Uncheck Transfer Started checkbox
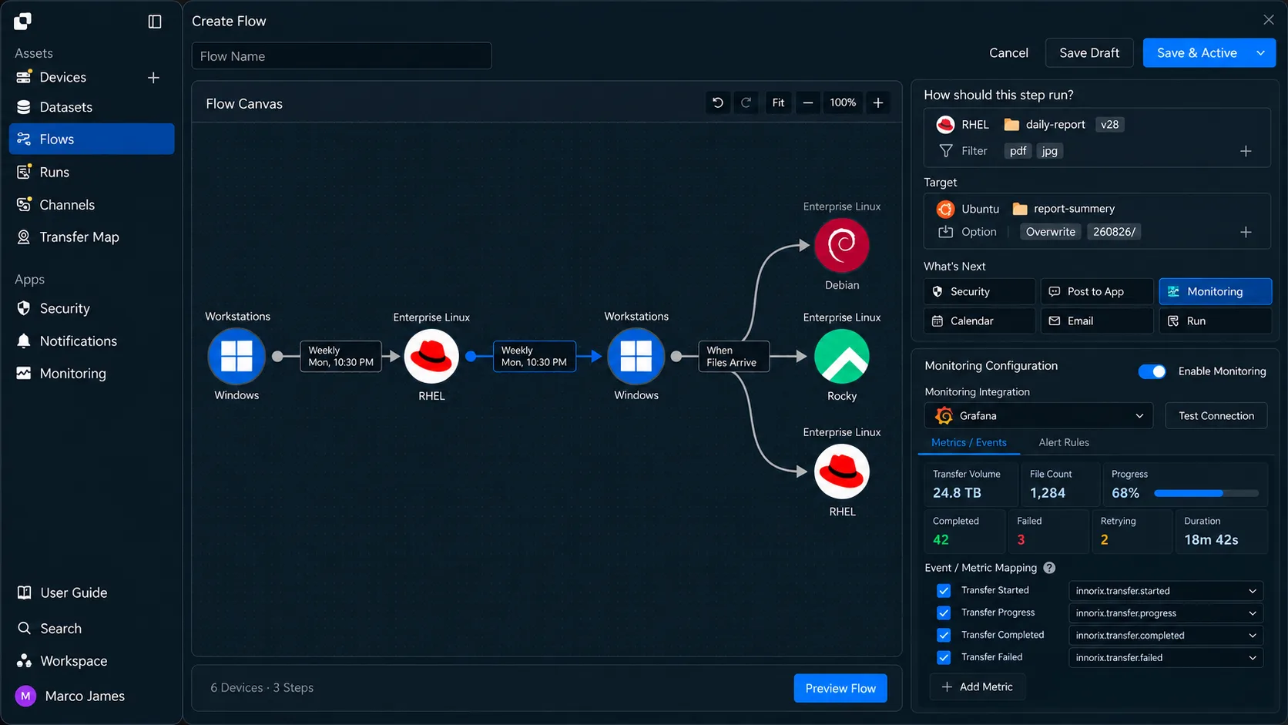 [944, 591]
